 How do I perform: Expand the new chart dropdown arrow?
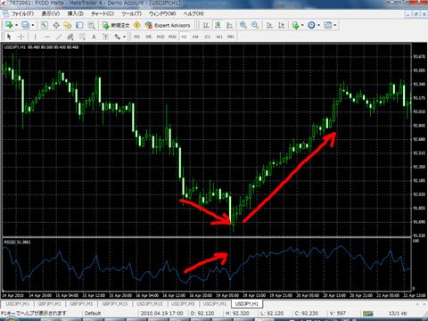tap(16, 25)
